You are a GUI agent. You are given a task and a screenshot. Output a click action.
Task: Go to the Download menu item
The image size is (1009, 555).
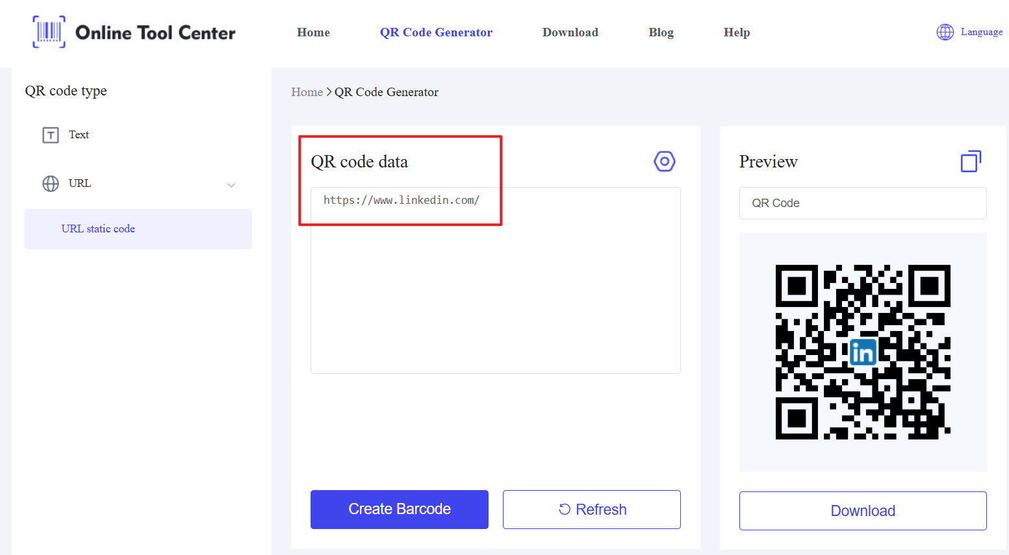point(570,32)
